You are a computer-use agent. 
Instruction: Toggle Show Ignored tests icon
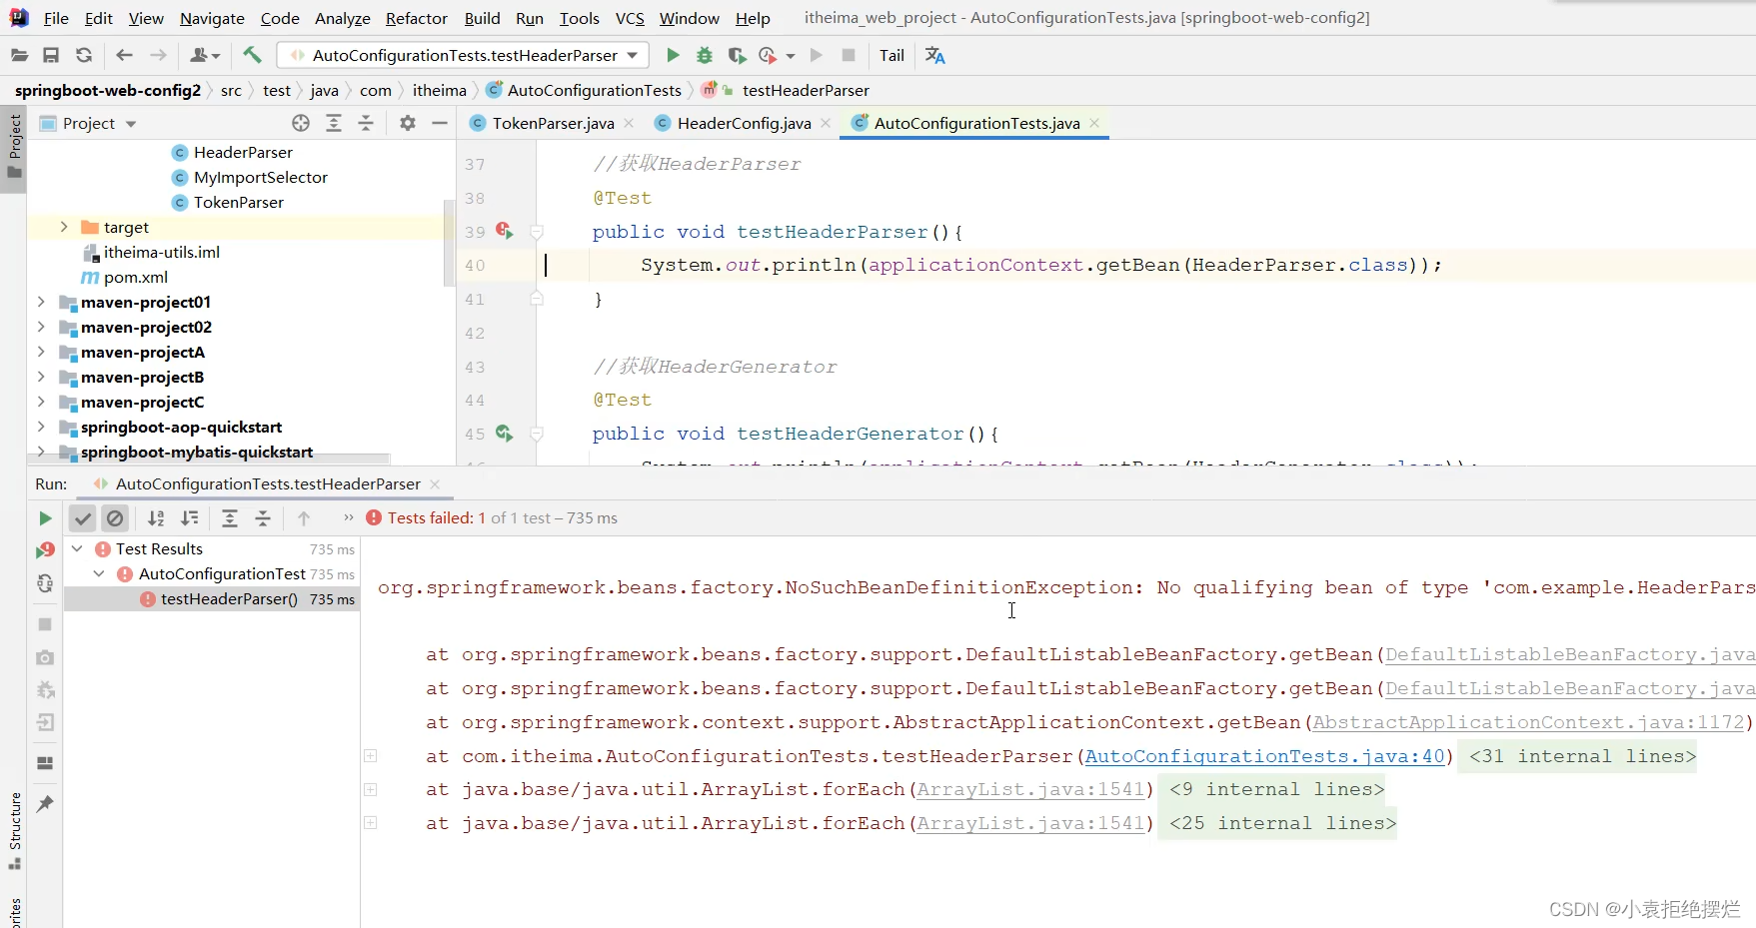click(115, 518)
